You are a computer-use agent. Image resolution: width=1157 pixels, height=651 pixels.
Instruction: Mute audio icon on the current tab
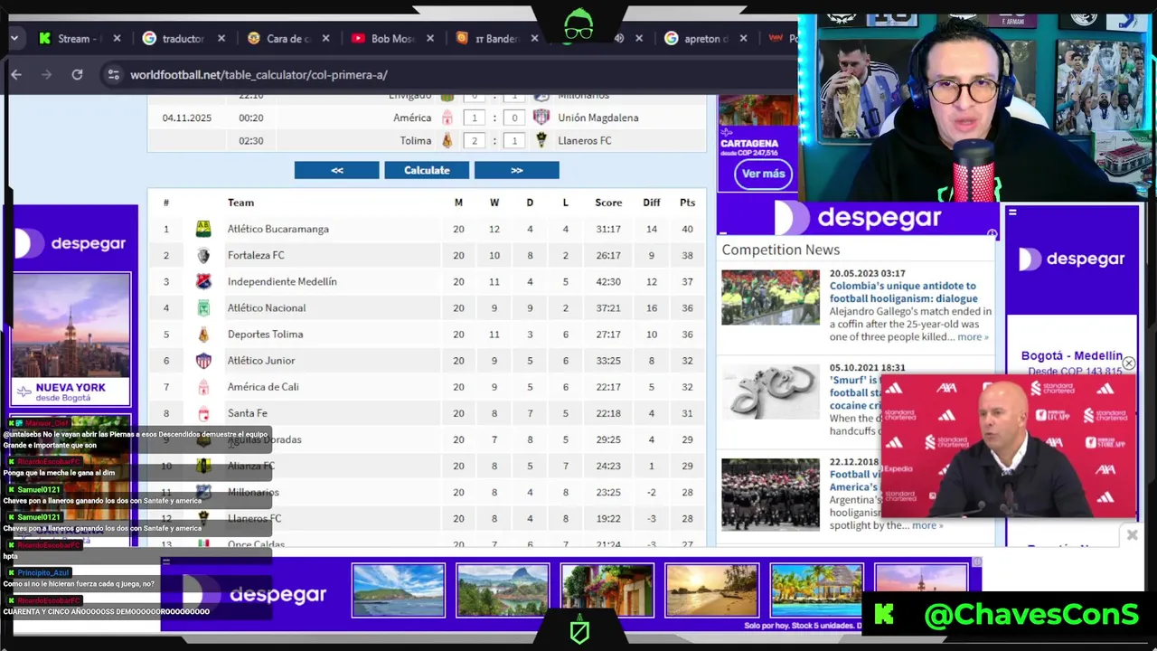(x=619, y=39)
